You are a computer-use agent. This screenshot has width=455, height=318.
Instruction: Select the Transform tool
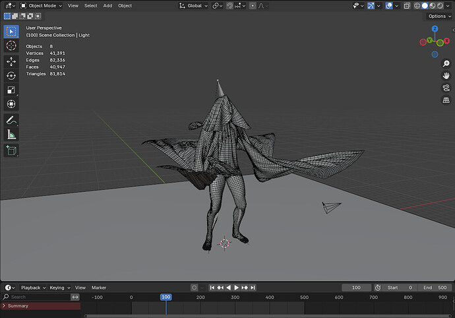point(11,104)
